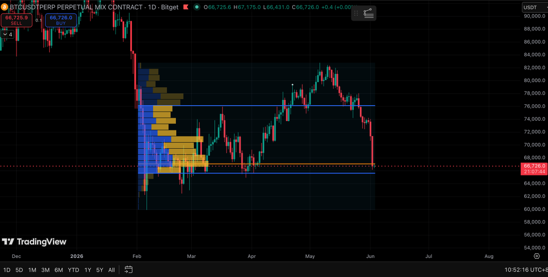Open price scale settings gear icon
Viewport: 548px width, 277px height.
[537, 256]
